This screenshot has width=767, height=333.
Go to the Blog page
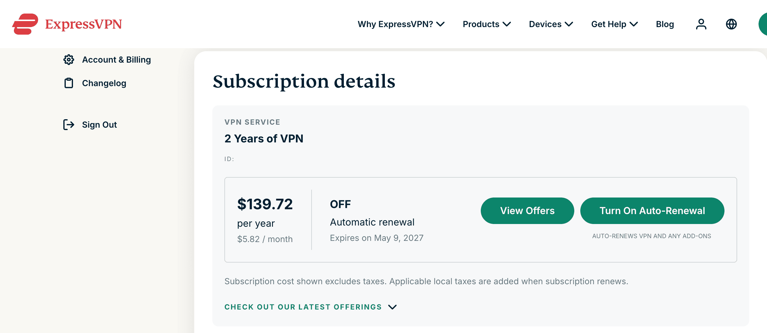[665, 24]
